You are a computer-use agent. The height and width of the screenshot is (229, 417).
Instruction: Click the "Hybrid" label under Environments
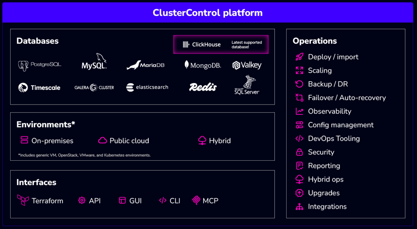point(220,141)
